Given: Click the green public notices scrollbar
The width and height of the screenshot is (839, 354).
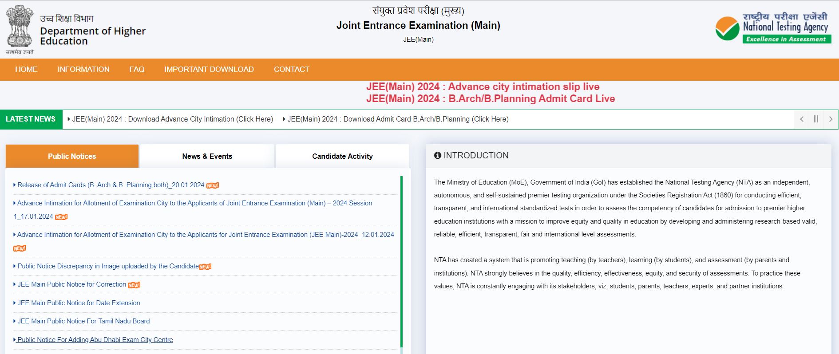Looking at the screenshot, I should [x=401, y=262].
